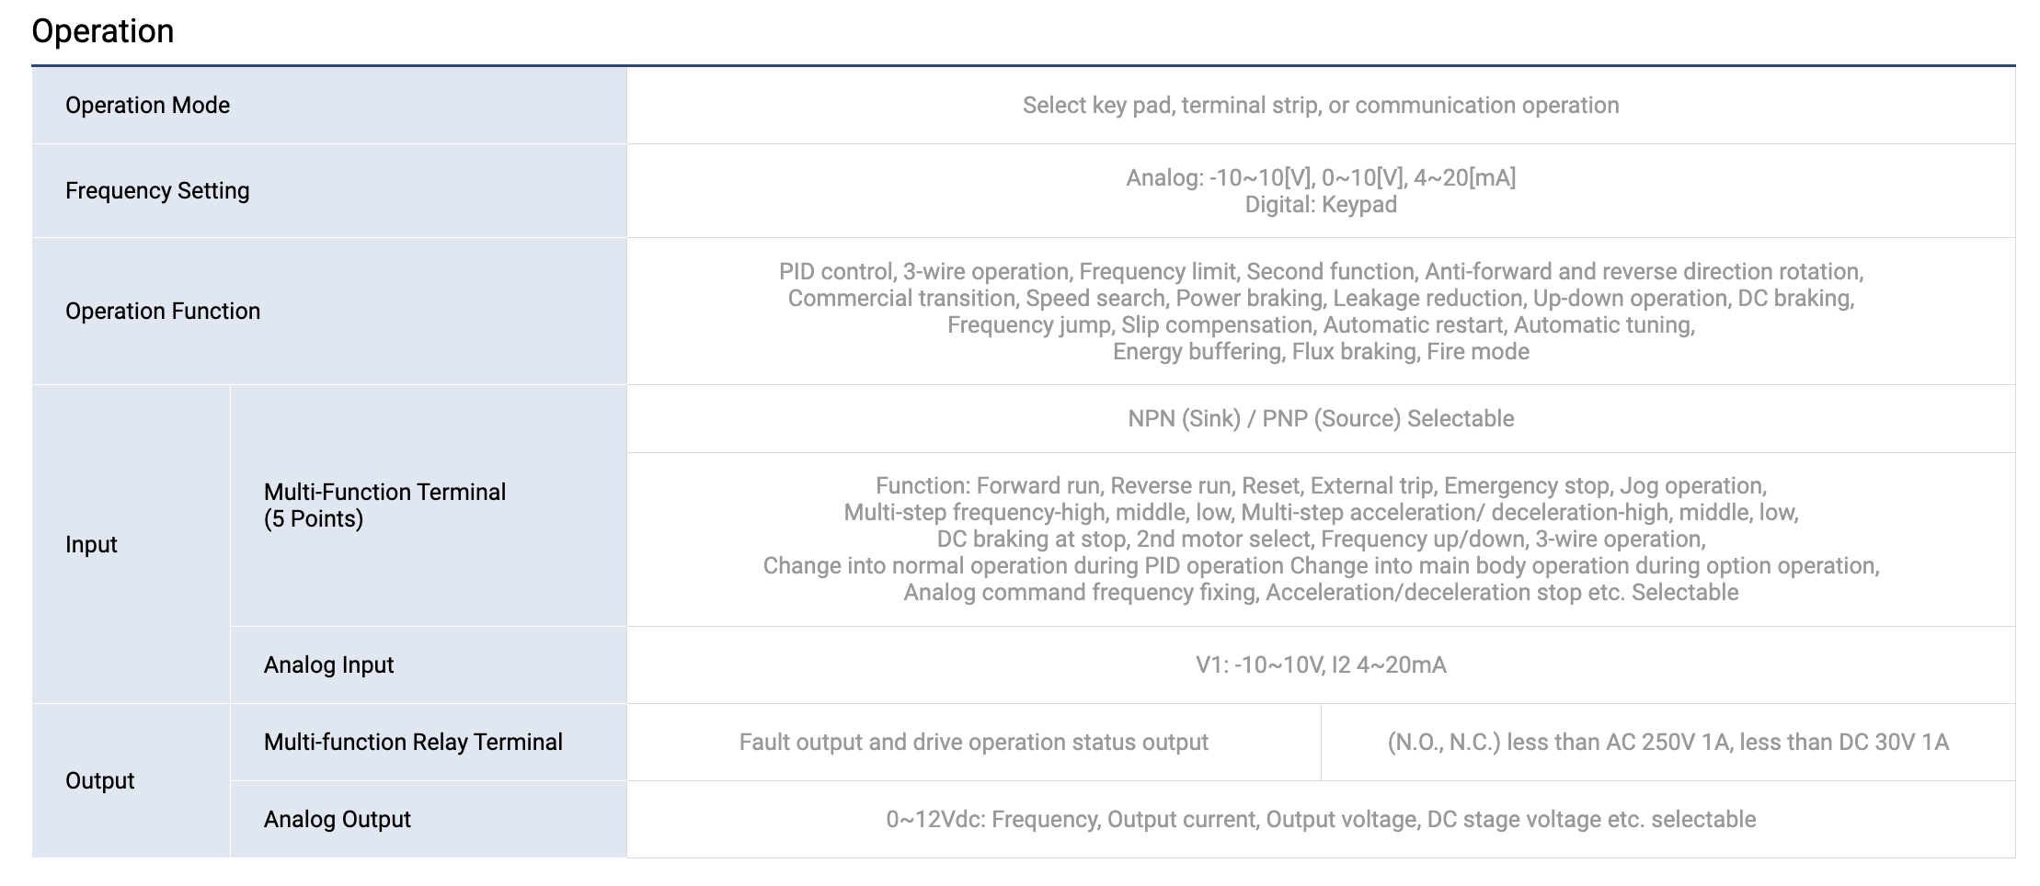This screenshot has height=886, width=2040.
Task: Click the V1: -10~10V, I2 4~20mA cell
Action: [1321, 664]
